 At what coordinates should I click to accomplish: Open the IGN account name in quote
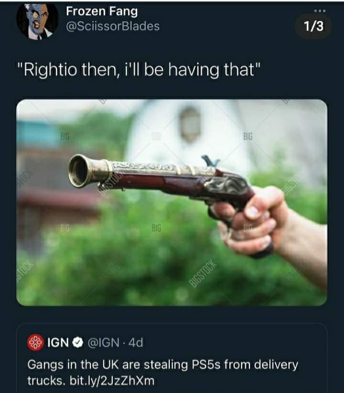[58, 342]
